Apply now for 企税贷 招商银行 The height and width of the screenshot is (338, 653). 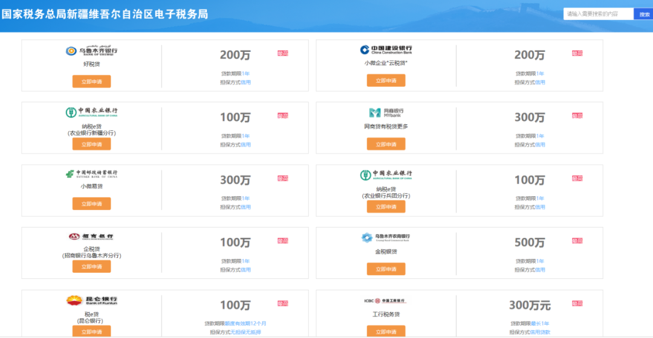92,267
